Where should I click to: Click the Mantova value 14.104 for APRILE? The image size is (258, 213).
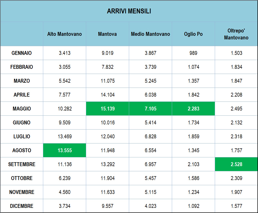tap(108, 95)
